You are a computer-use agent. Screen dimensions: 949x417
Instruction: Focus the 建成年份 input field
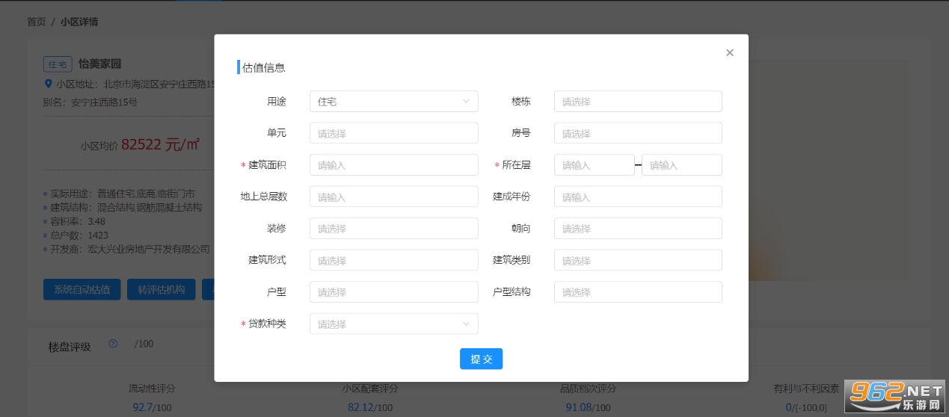[x=638, y=197]
